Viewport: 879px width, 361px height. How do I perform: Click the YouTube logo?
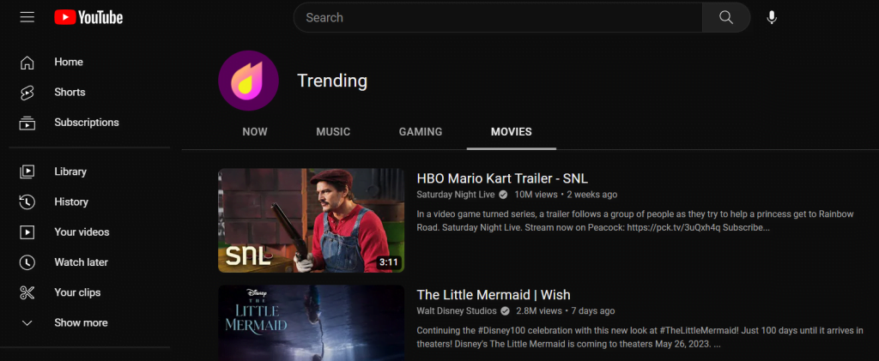88,17
